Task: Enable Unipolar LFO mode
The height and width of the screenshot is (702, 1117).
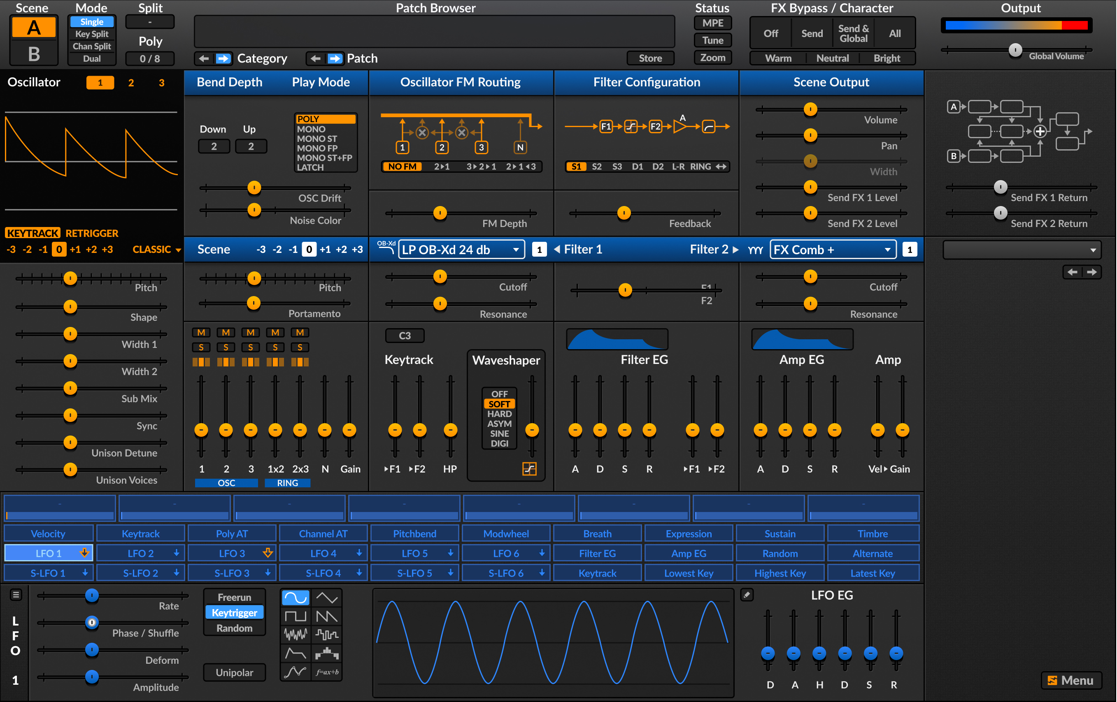Action: pos(234,672)
